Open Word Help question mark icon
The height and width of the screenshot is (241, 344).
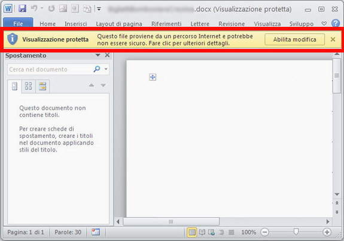[336, 23]
